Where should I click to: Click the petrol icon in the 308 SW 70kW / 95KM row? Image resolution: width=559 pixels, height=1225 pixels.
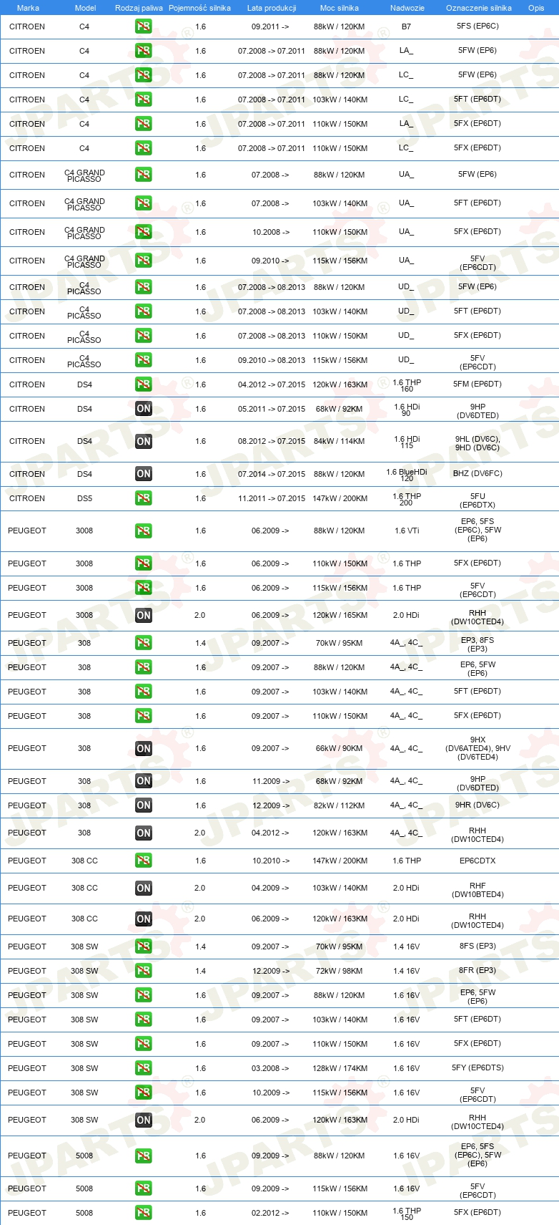144,946
